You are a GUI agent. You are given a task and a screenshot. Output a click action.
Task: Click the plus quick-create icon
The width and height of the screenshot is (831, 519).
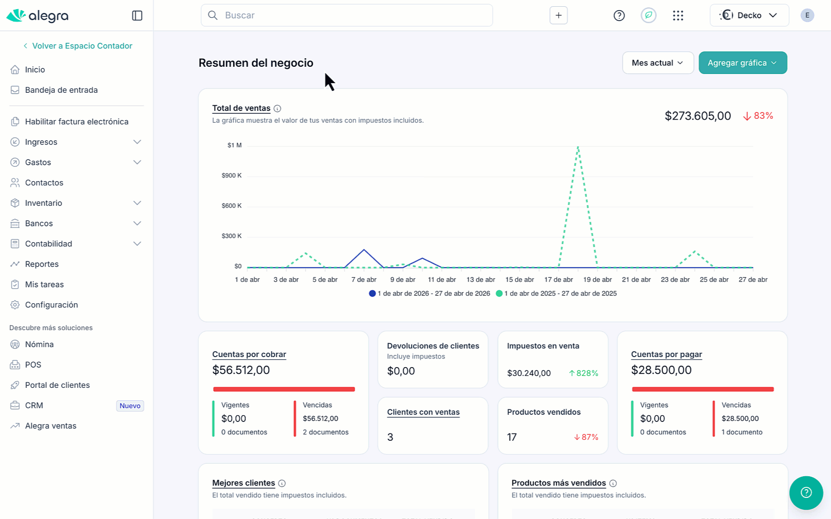click(558, 15)
